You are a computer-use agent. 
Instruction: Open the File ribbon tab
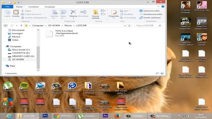coord(7,7)
